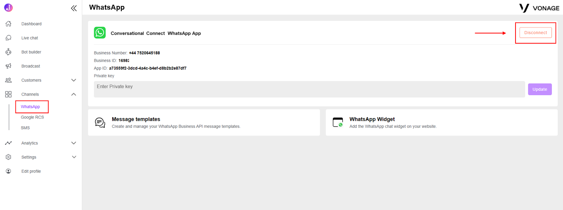Click the Dashboard home icon
This screenshot has width=563, height=210.
(8, 24)
